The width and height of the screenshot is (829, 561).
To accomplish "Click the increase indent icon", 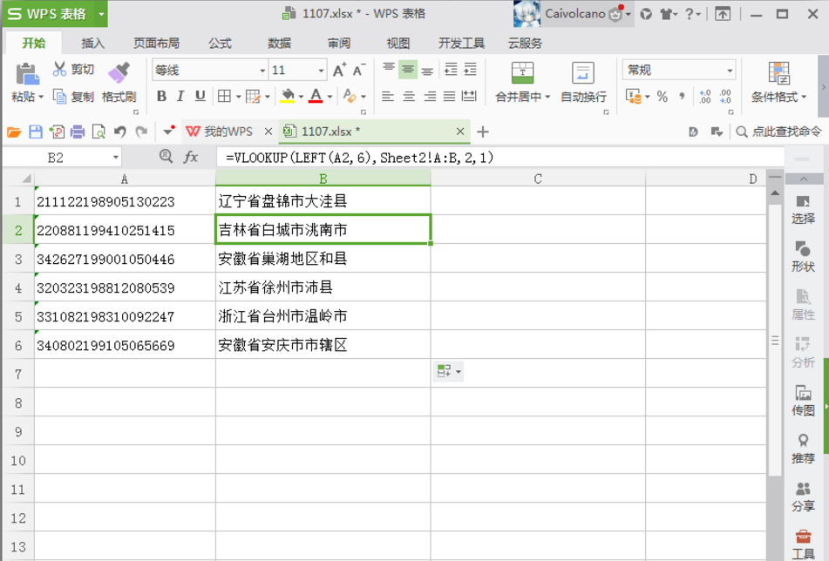I will pyautogui.click(x=470, y=69).
